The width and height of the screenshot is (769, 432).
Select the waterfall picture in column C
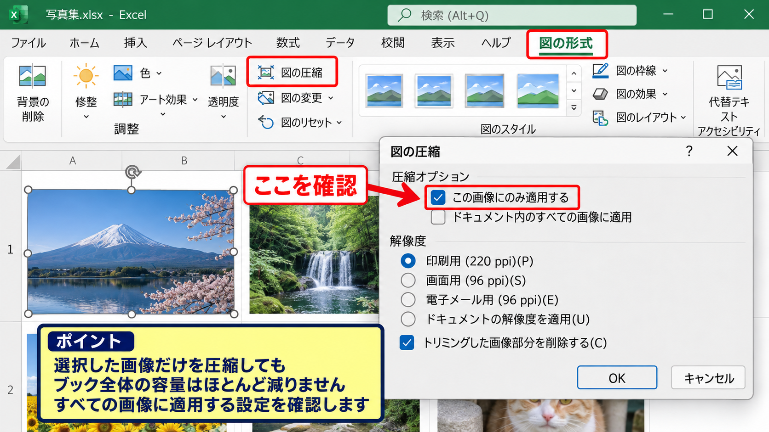click(314, 259)
